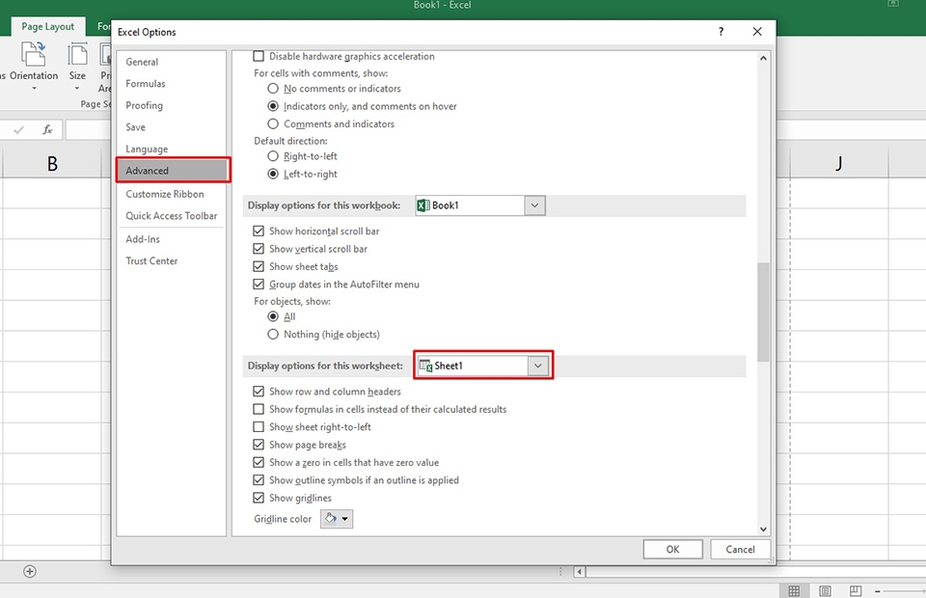The height and width of the screenshot is (598, 926).
Task: Choose Right-to-left default direction
Action: click(273, 156)
